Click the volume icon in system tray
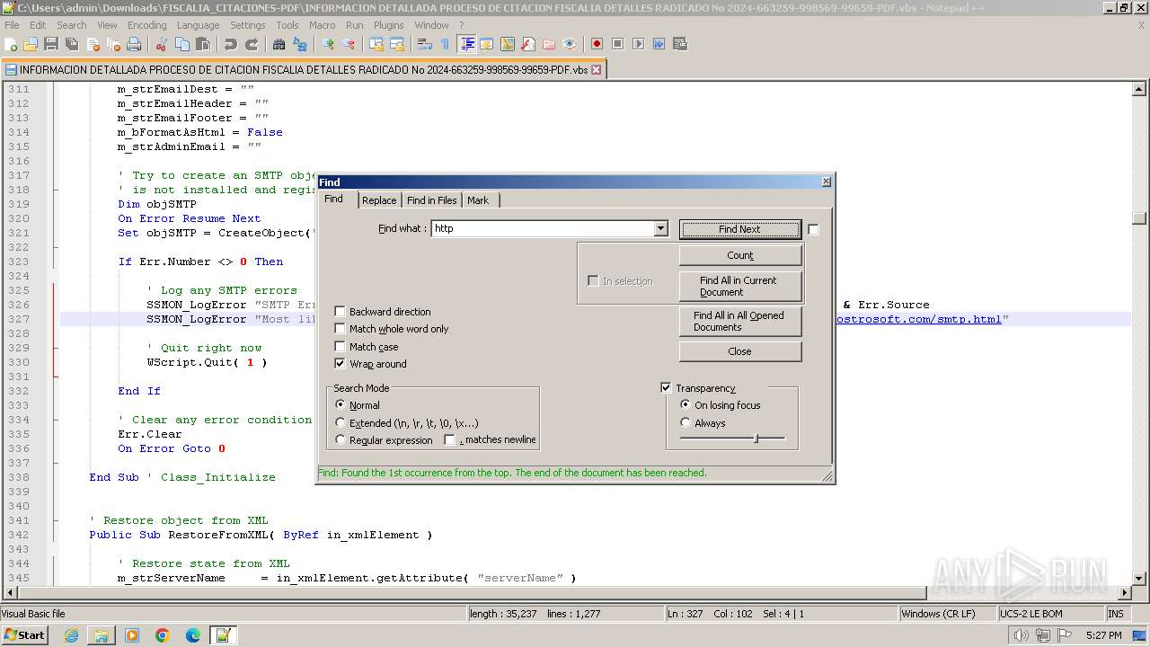The image size is (1150, 647). coord(1022,635)
